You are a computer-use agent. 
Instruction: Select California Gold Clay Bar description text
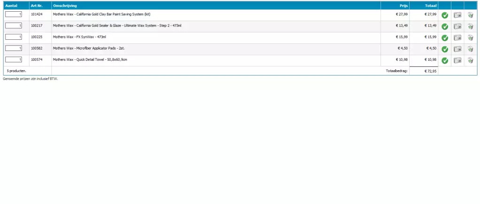click(102, 15)
